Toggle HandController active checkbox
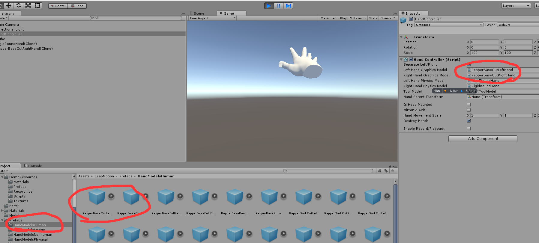 pyautogui.click(x=411, y=19)
